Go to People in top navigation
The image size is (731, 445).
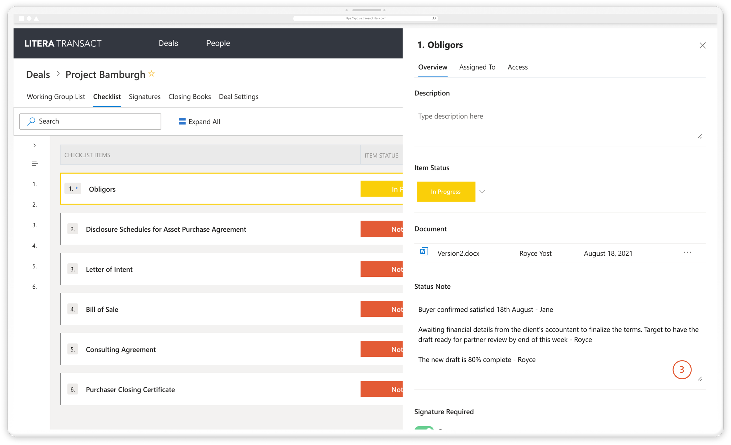(218, 43)
